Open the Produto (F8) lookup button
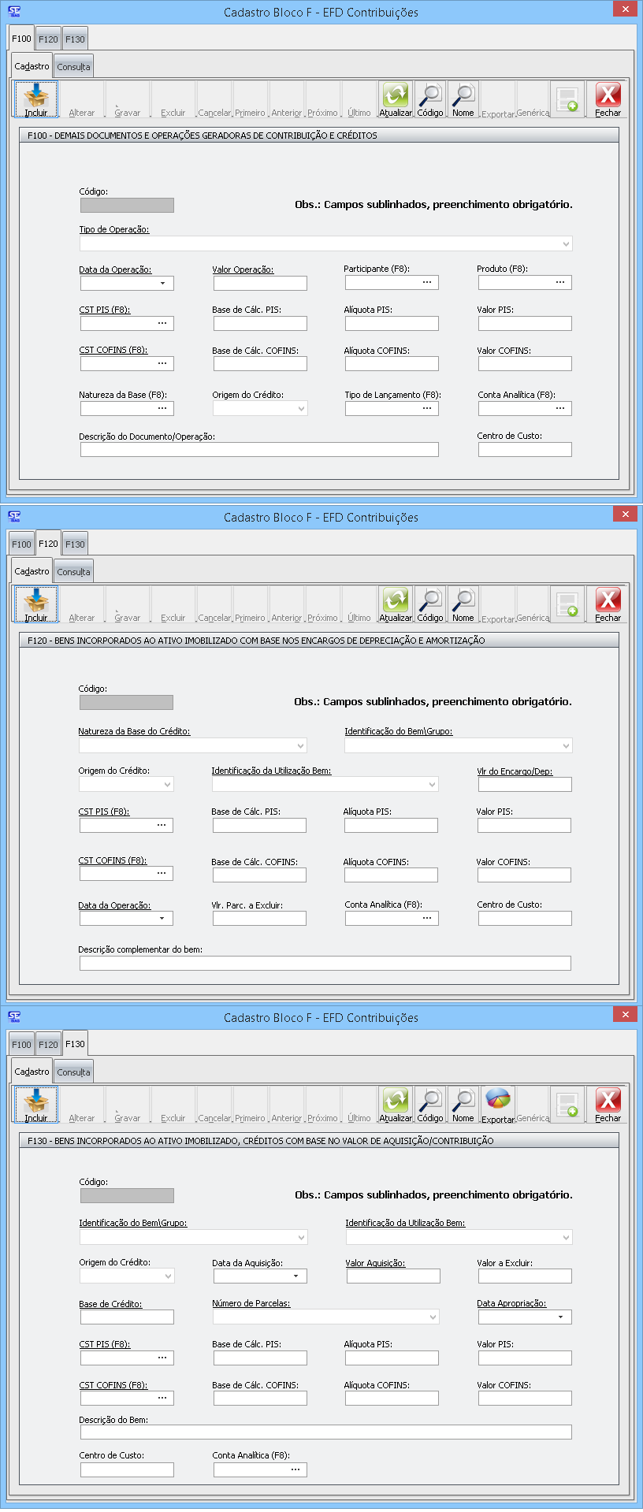This screenshot has width=643, height=1512. coord(560,283)
